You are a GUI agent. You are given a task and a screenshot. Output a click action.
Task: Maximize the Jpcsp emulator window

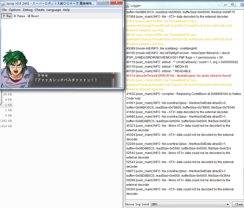107,3
